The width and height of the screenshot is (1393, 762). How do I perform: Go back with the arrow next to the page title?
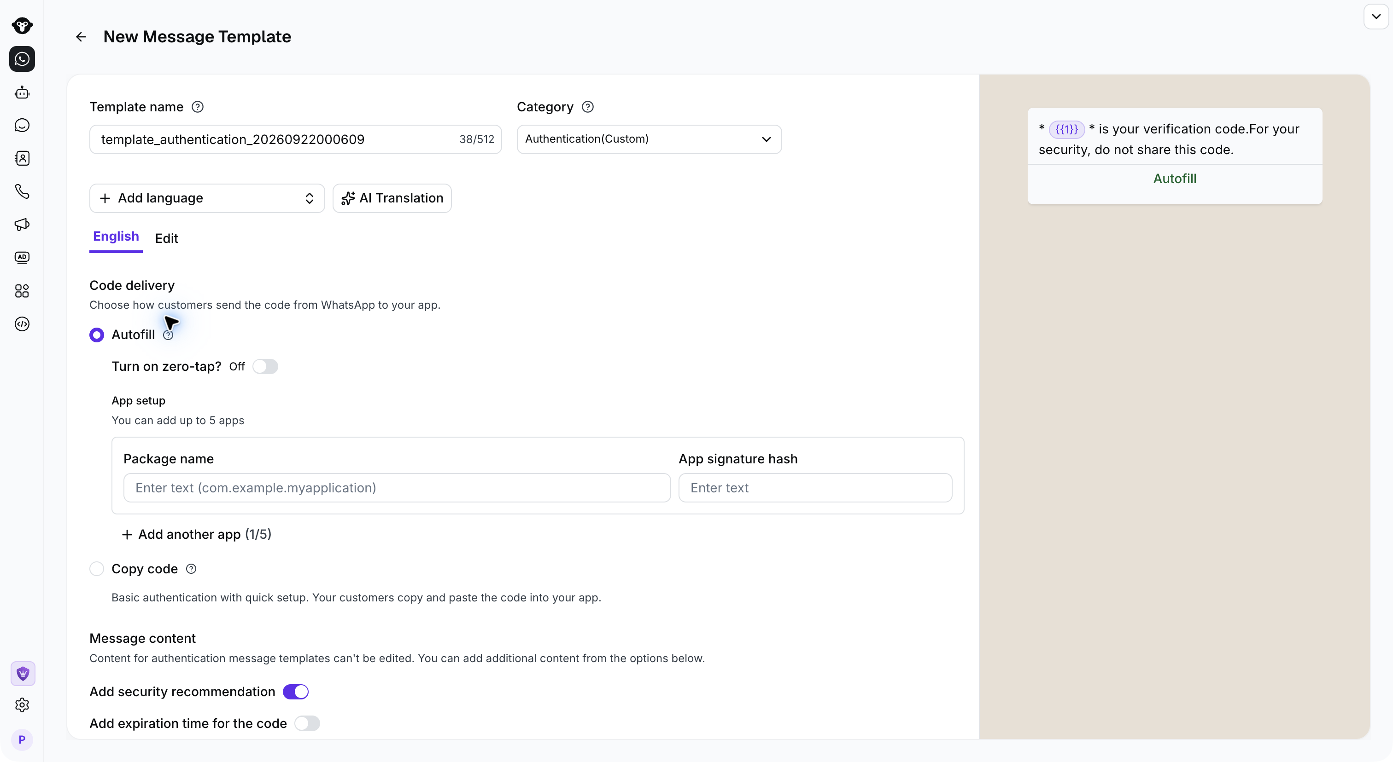(x=81, y=37)
